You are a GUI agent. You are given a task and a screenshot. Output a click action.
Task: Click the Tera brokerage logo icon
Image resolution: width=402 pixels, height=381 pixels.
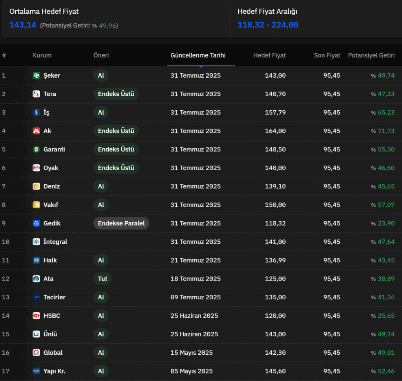[37, 94]
